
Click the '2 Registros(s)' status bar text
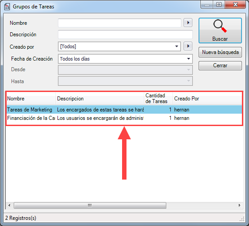point(21,218)
